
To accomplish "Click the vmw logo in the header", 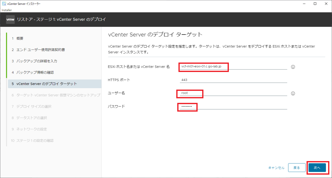I will [10, 20].
